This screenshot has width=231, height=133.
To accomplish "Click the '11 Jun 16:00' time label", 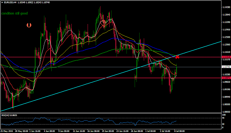I will coord(79,131).
